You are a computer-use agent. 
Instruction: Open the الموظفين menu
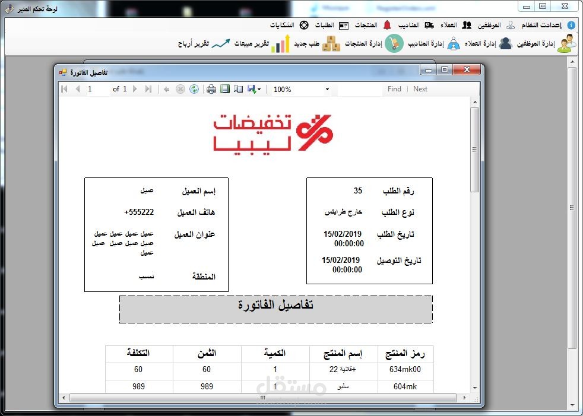click(x=496, y=26)
